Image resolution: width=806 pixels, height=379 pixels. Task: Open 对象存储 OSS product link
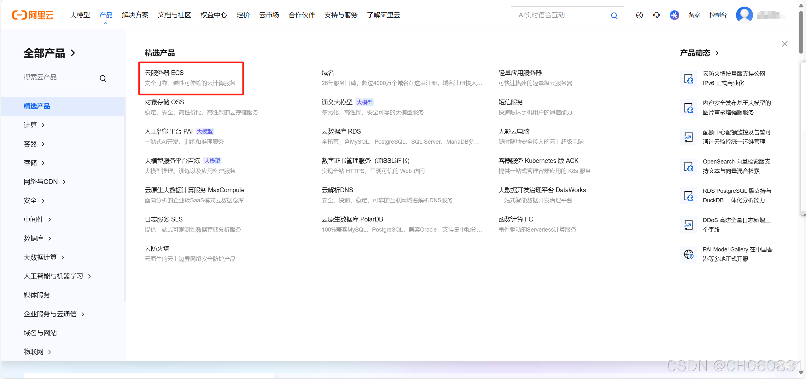[x=164, y=102]
